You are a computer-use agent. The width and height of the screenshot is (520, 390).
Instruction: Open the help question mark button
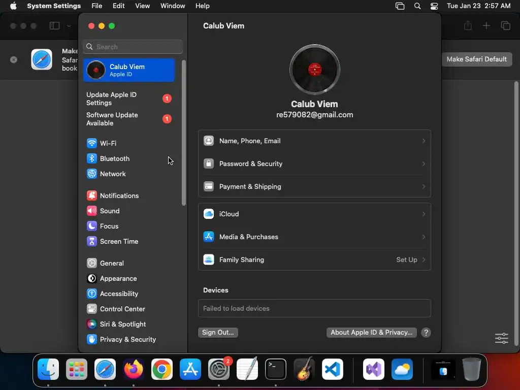[426, 333]
